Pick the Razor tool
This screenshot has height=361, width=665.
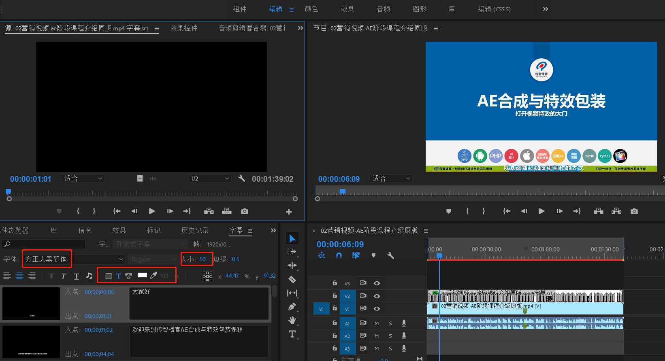point(292,279)
